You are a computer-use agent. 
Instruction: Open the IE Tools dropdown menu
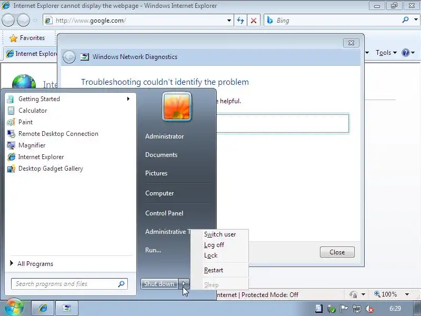click(x=386, y=53)
